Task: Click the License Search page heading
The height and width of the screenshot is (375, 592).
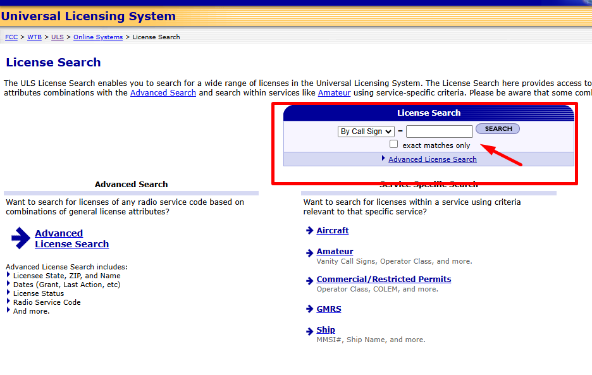Action: point(53,63)
